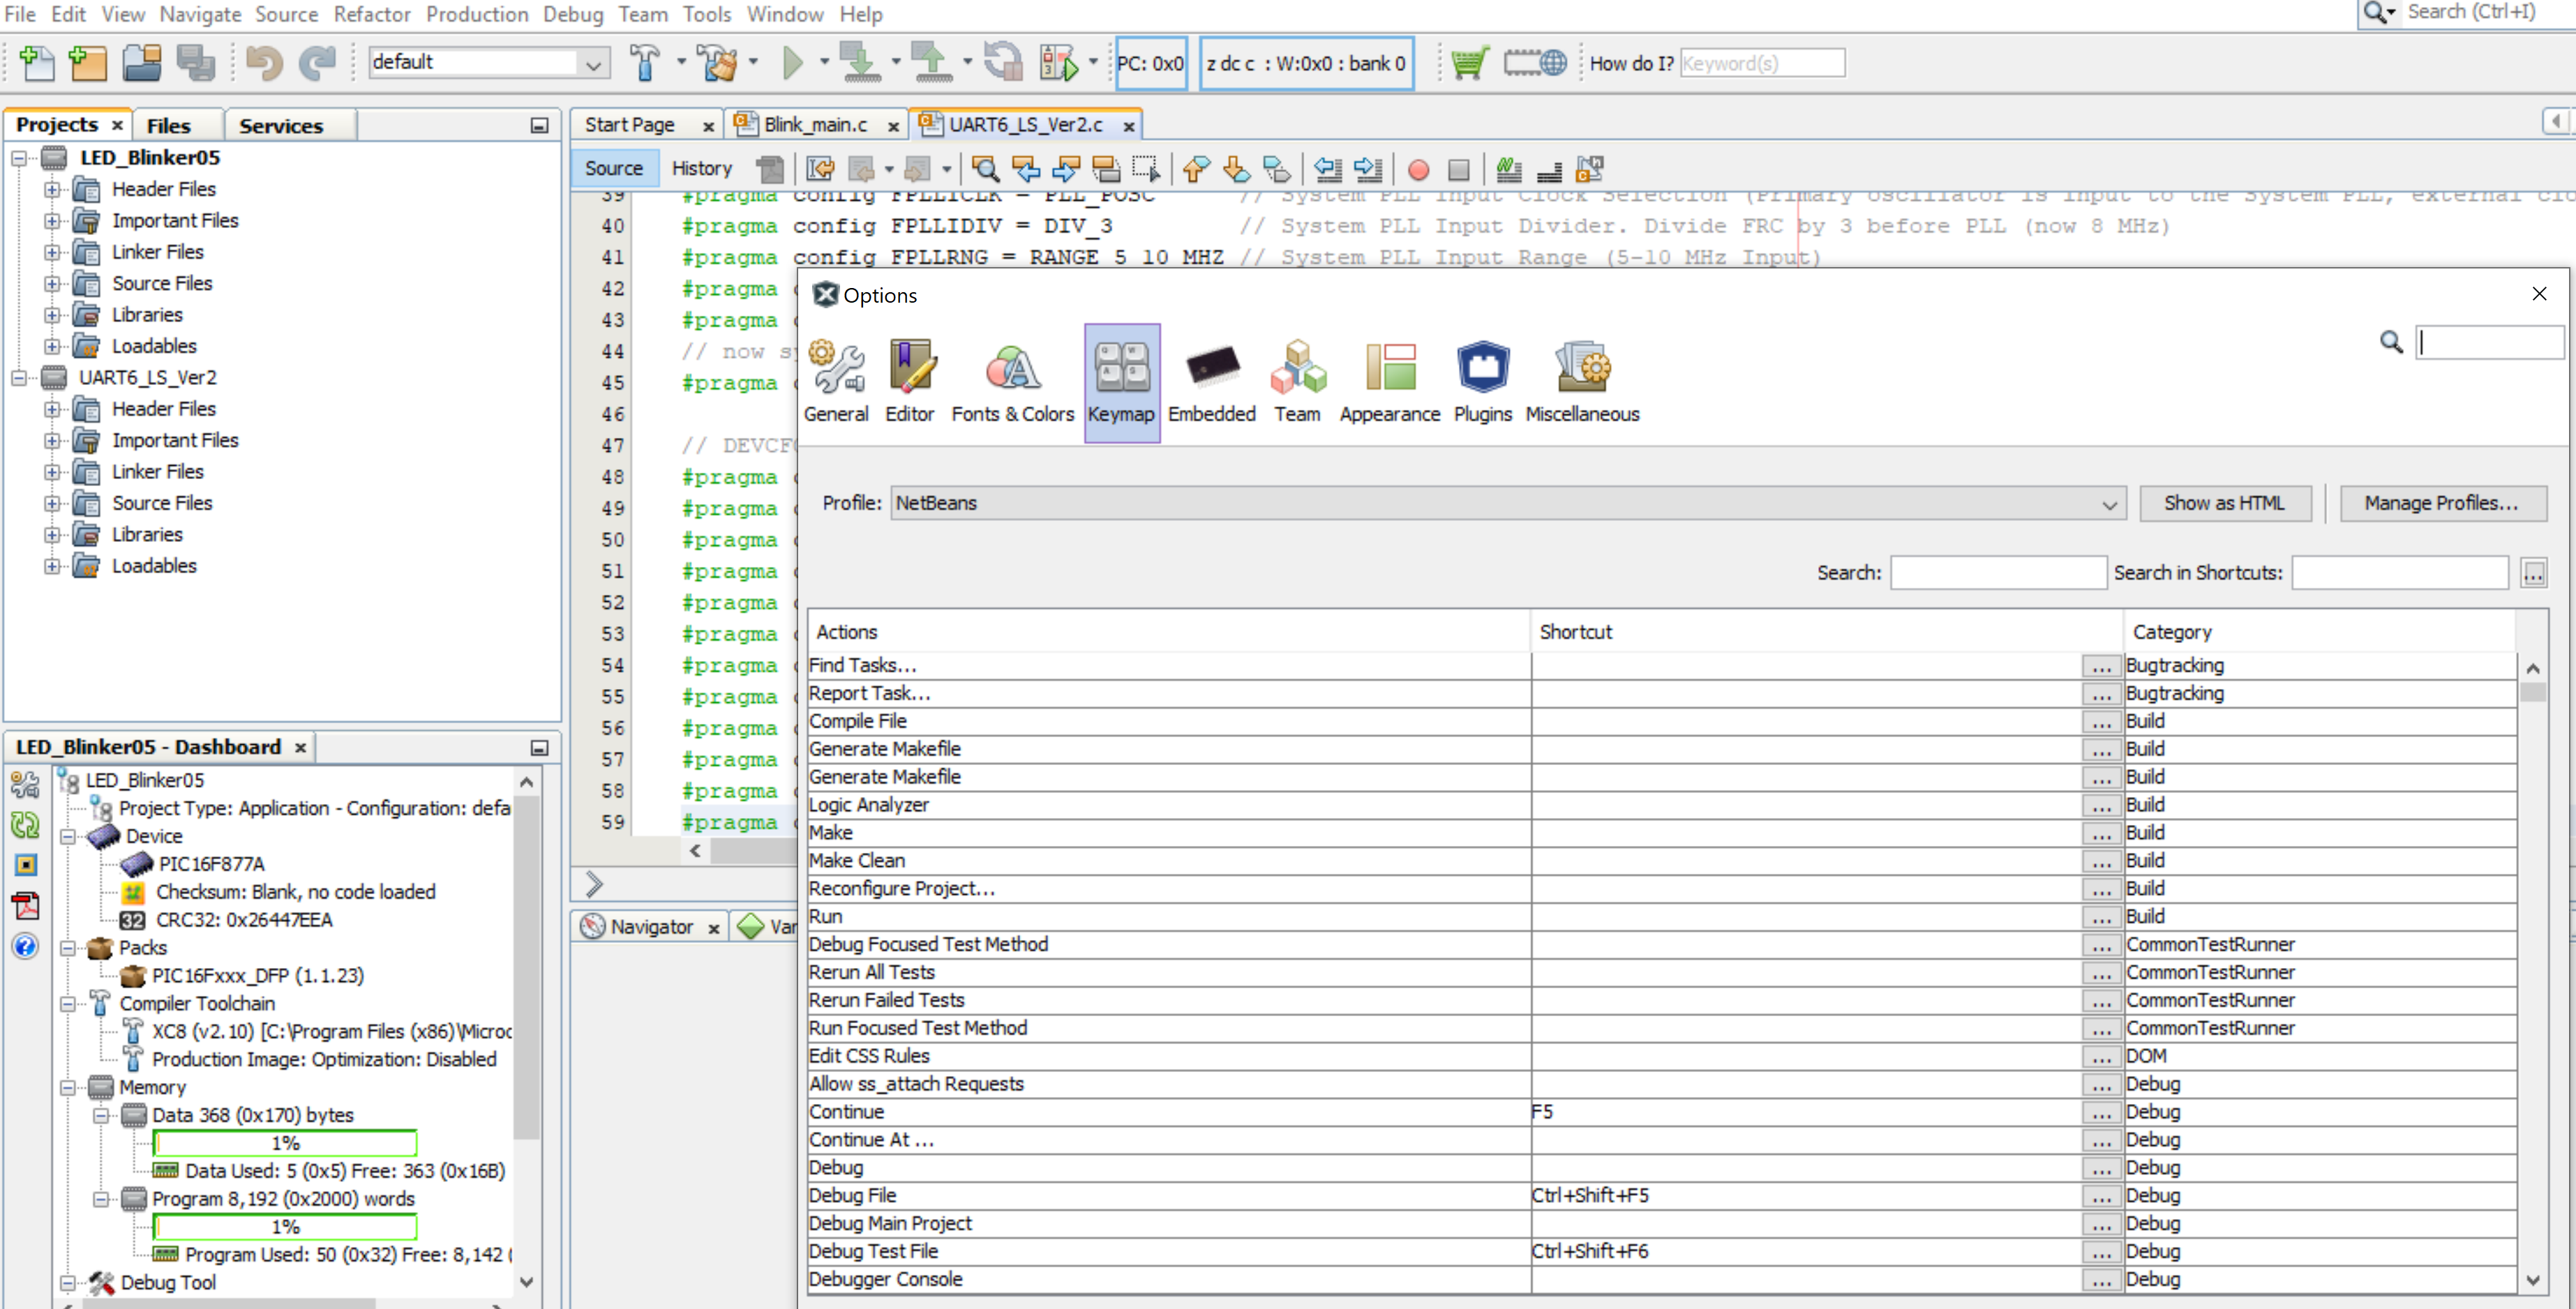Switch to the Start Page tab

click(629, 125)
